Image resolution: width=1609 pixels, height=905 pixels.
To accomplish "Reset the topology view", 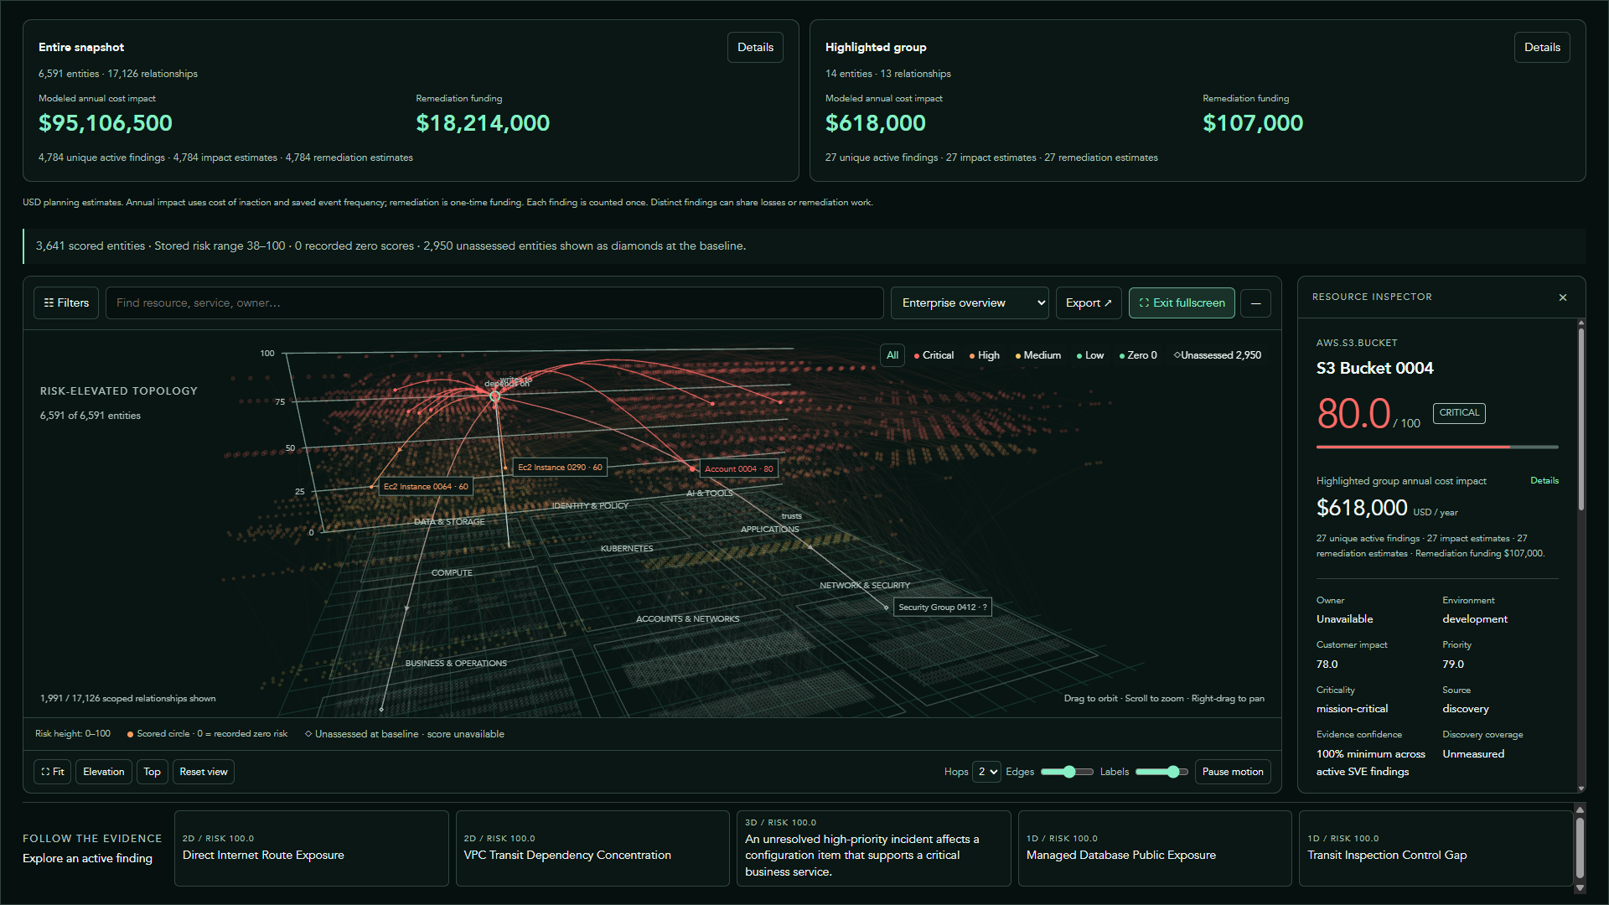I will point(204,772).
